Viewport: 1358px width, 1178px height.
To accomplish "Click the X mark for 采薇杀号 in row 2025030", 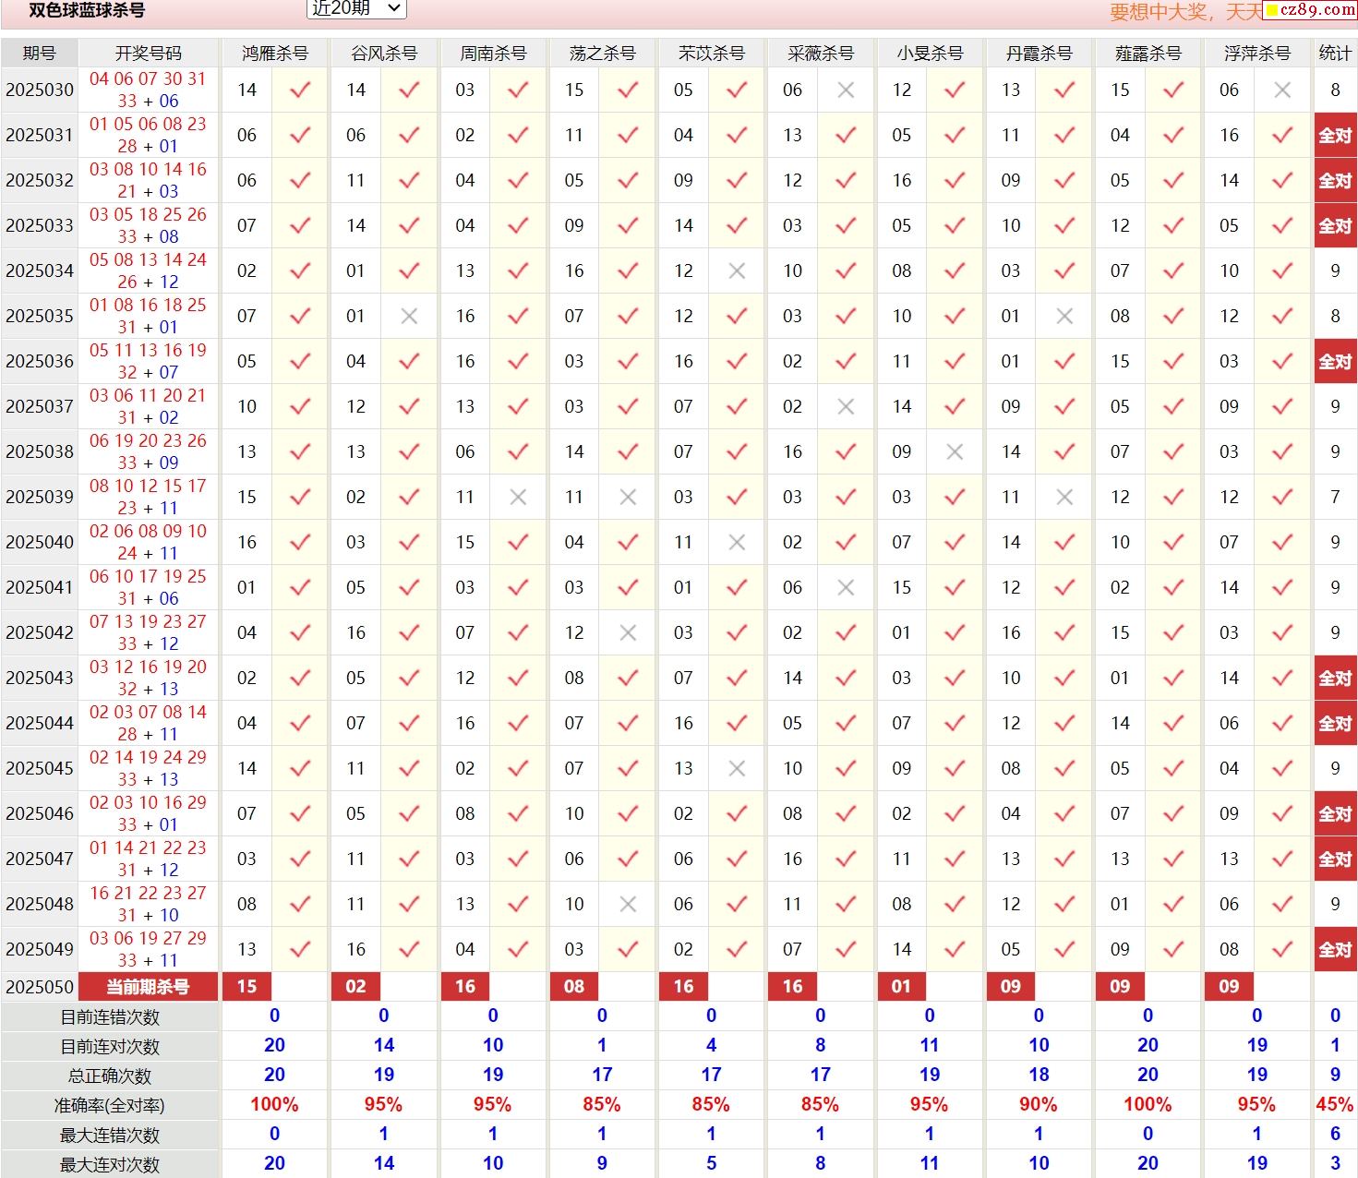I will click(846, 90).
